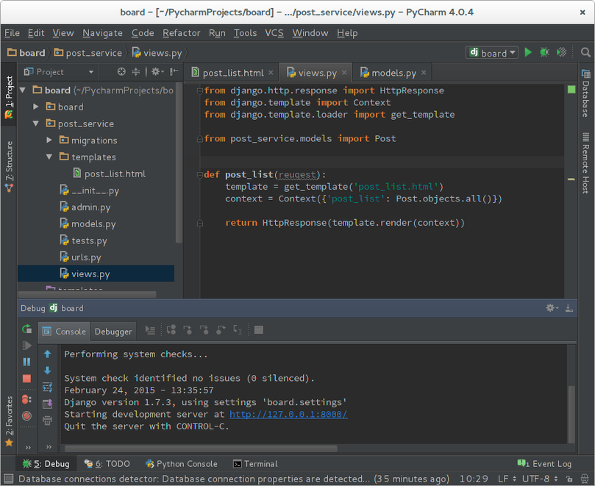Toggle tool window buttons icon in status bar corner
This screenshot has height=486, width=595.
click(8, 479)
